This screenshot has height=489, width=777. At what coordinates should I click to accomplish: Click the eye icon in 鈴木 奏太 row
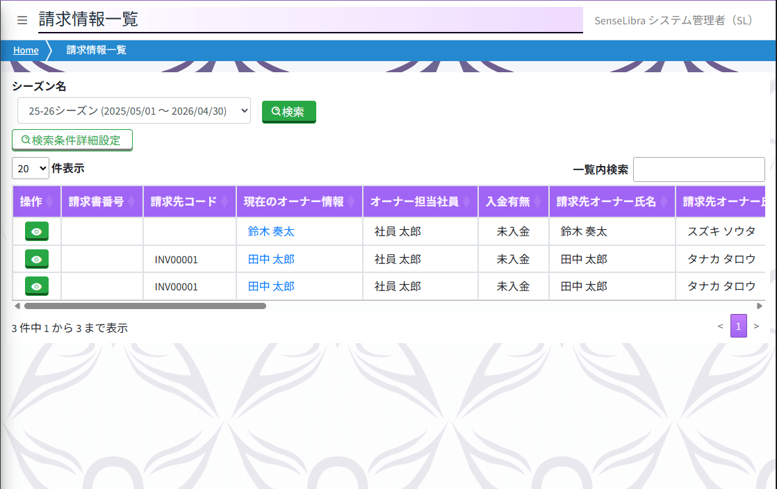(37, 231)
